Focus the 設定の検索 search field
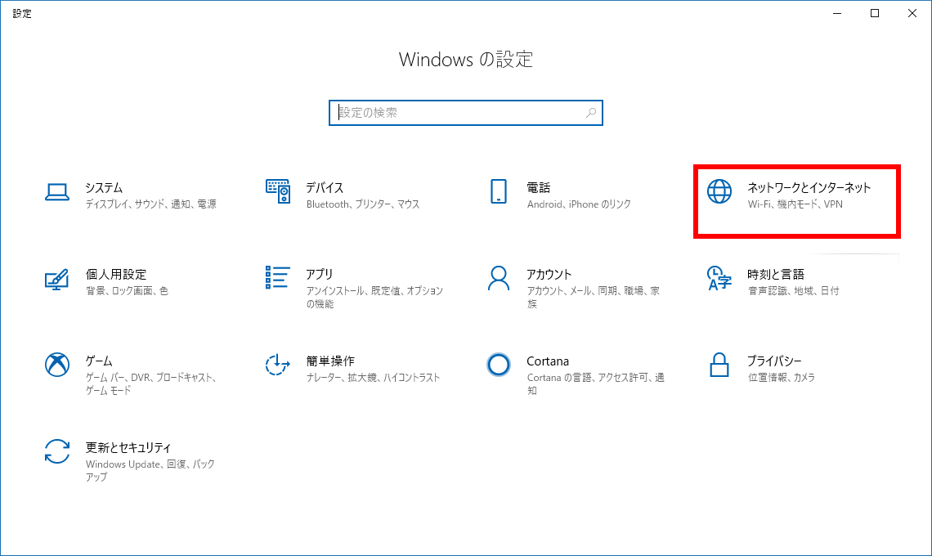The height and width of the screenshot is (556, 932). 466,113
